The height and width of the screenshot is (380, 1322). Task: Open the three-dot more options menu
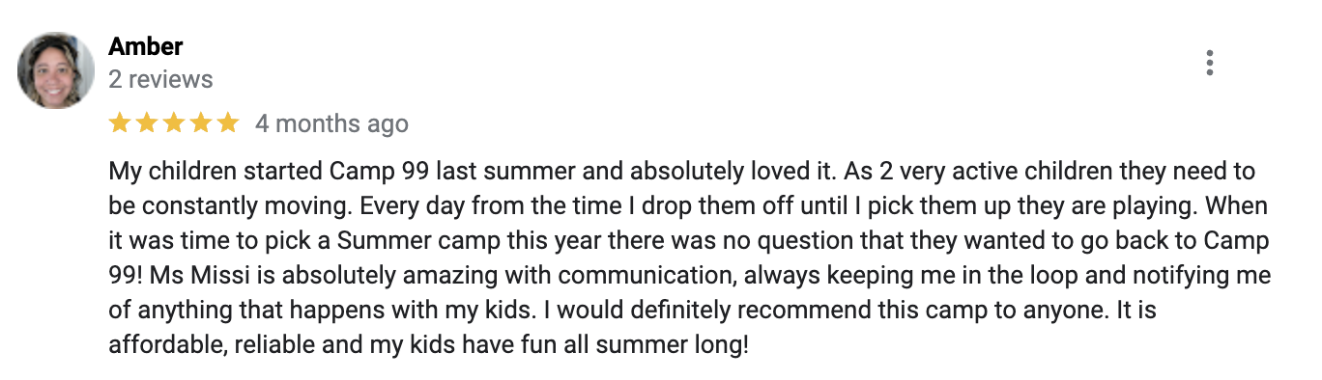(1209, 63)
